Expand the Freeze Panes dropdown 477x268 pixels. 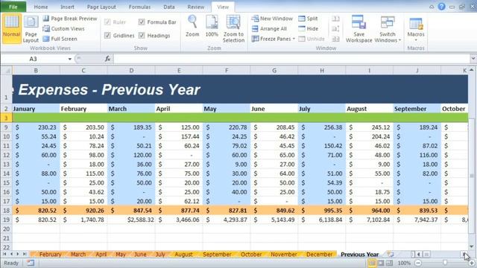(294, 39)
